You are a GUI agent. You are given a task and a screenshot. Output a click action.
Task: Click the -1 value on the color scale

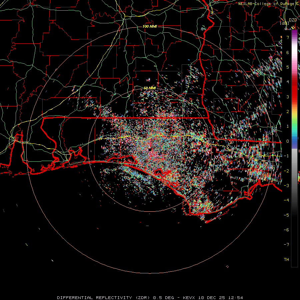(286, 156)
